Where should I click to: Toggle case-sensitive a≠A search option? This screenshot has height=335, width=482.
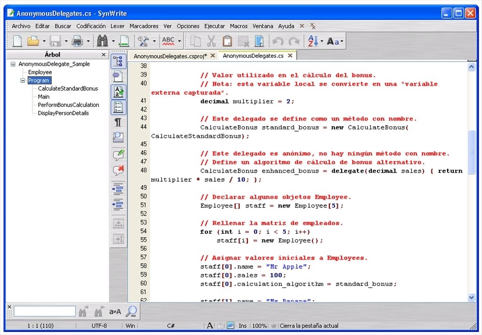tap(115, 311)
